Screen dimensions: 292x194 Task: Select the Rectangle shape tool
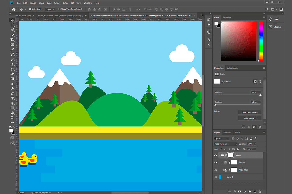pyautogui.click(x=12, y=108)
